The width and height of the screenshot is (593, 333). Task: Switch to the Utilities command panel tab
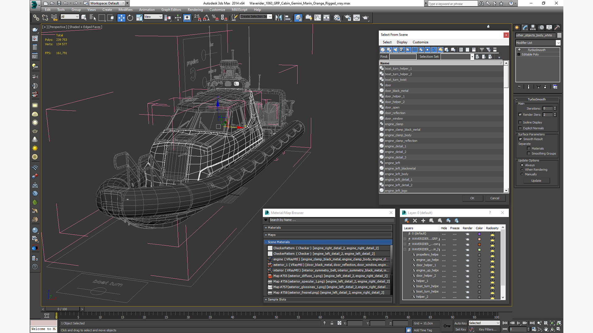557,27
